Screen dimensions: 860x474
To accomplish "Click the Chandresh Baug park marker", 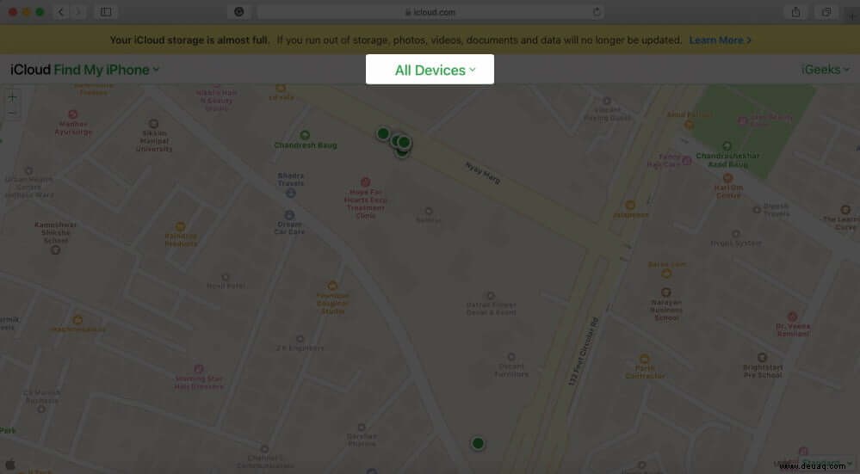I will tap(305, 135).
